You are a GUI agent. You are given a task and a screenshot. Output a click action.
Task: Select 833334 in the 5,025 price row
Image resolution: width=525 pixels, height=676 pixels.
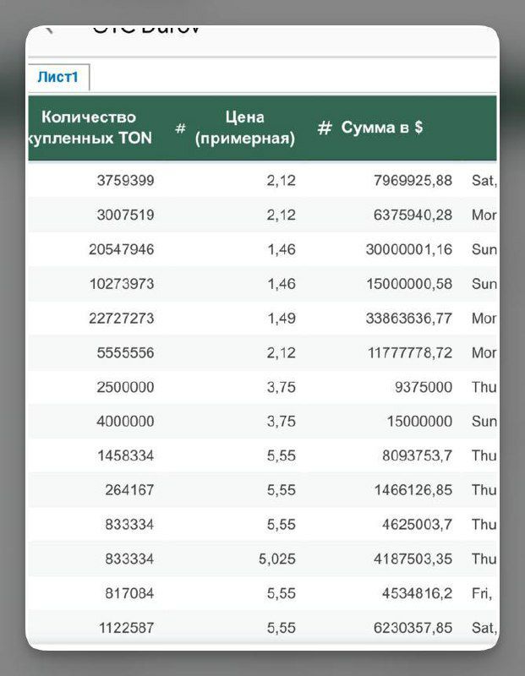tap(129, 559)
